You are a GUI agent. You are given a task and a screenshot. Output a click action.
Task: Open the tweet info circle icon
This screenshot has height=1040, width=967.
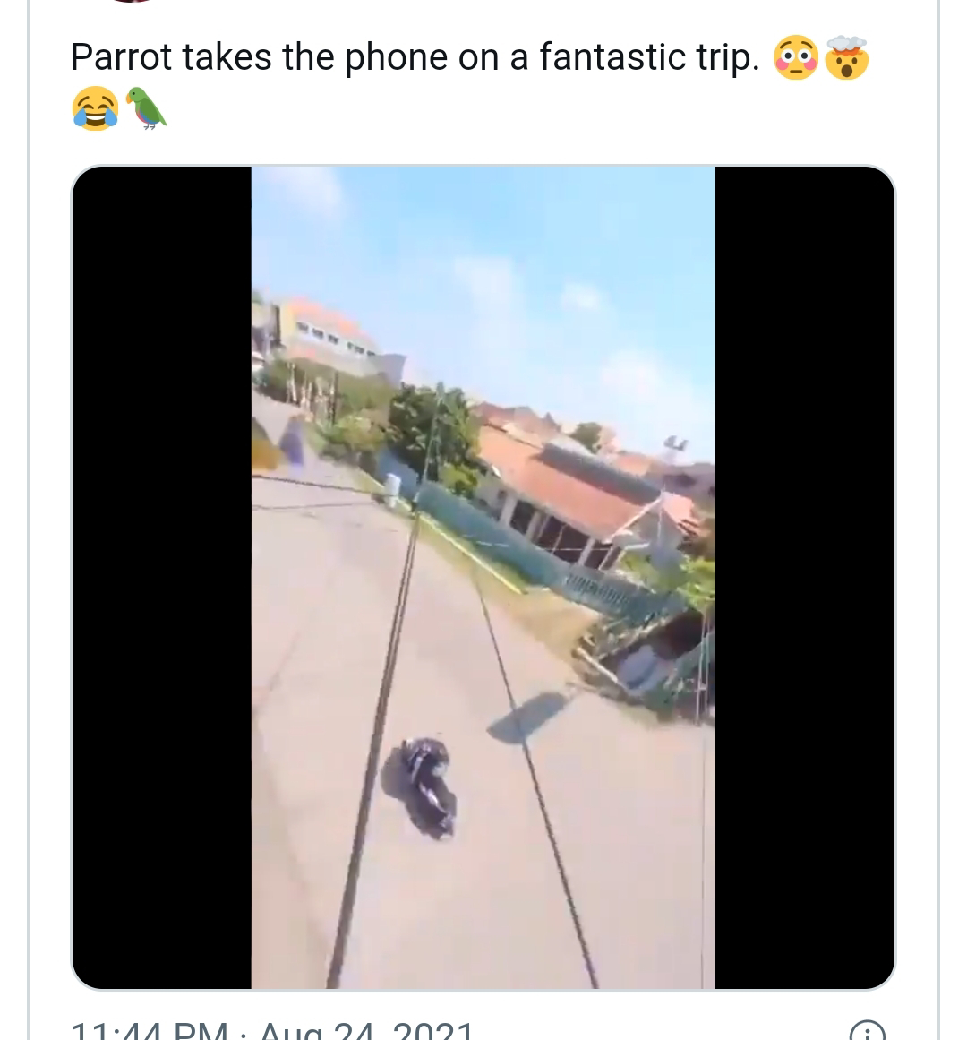[x=867, y=1032]
